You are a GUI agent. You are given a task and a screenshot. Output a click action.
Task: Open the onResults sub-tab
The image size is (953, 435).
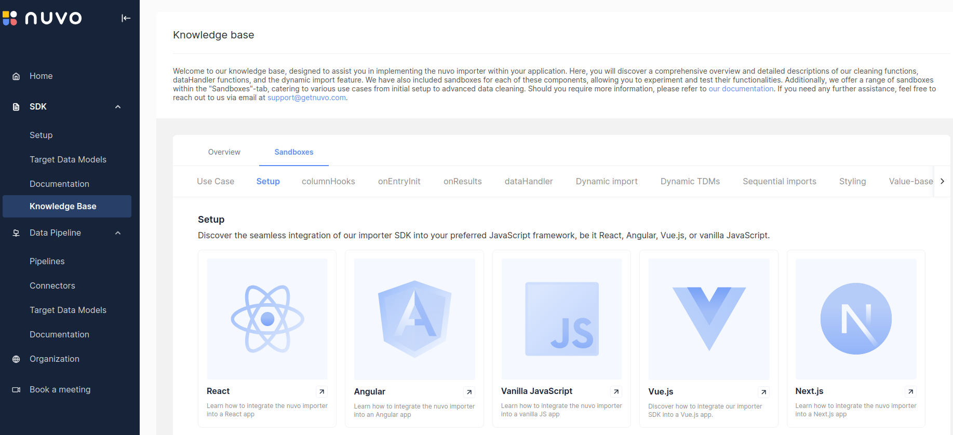coord(463,181)
